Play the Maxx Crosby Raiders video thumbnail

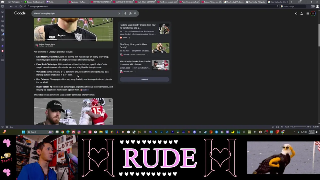[73, 29]
